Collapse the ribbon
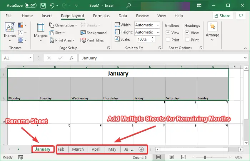 click(245, 48)
